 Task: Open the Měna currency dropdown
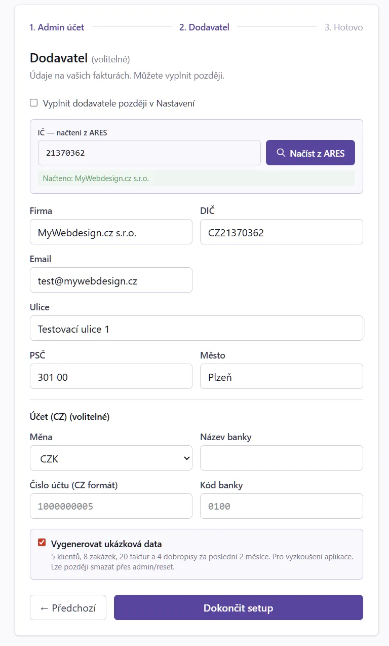(x=111, y=458)
